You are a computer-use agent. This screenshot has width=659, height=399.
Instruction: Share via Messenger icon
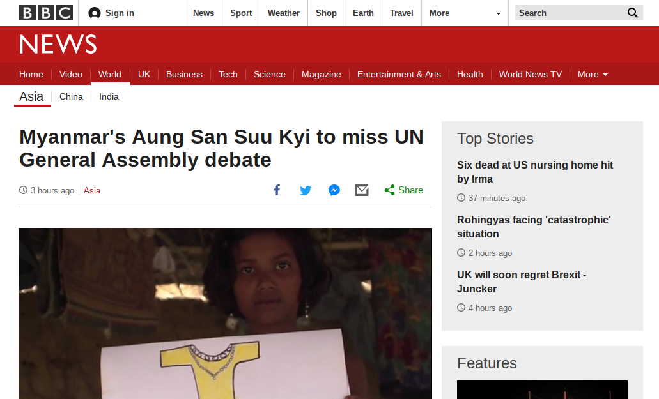pyautogui.click(x=334, y=190)
